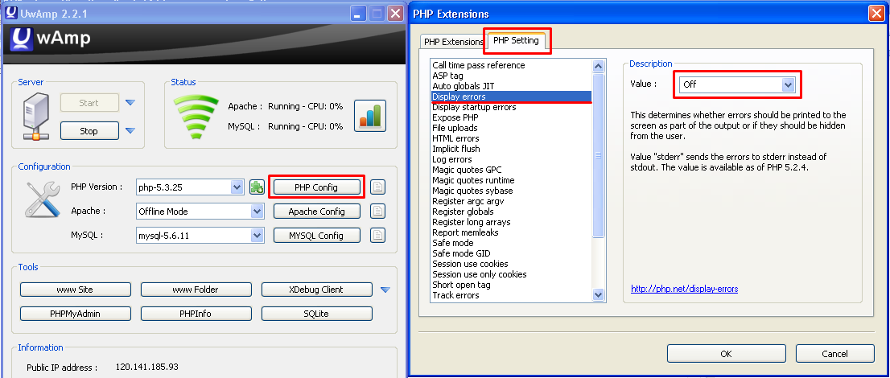Open php.net/display-errors link
890x378 pixels.
[x=685, y=289]
